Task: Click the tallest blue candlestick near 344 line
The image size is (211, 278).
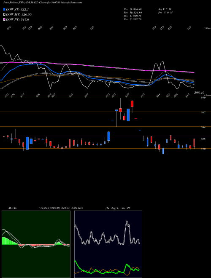Action: pos(128,115)
